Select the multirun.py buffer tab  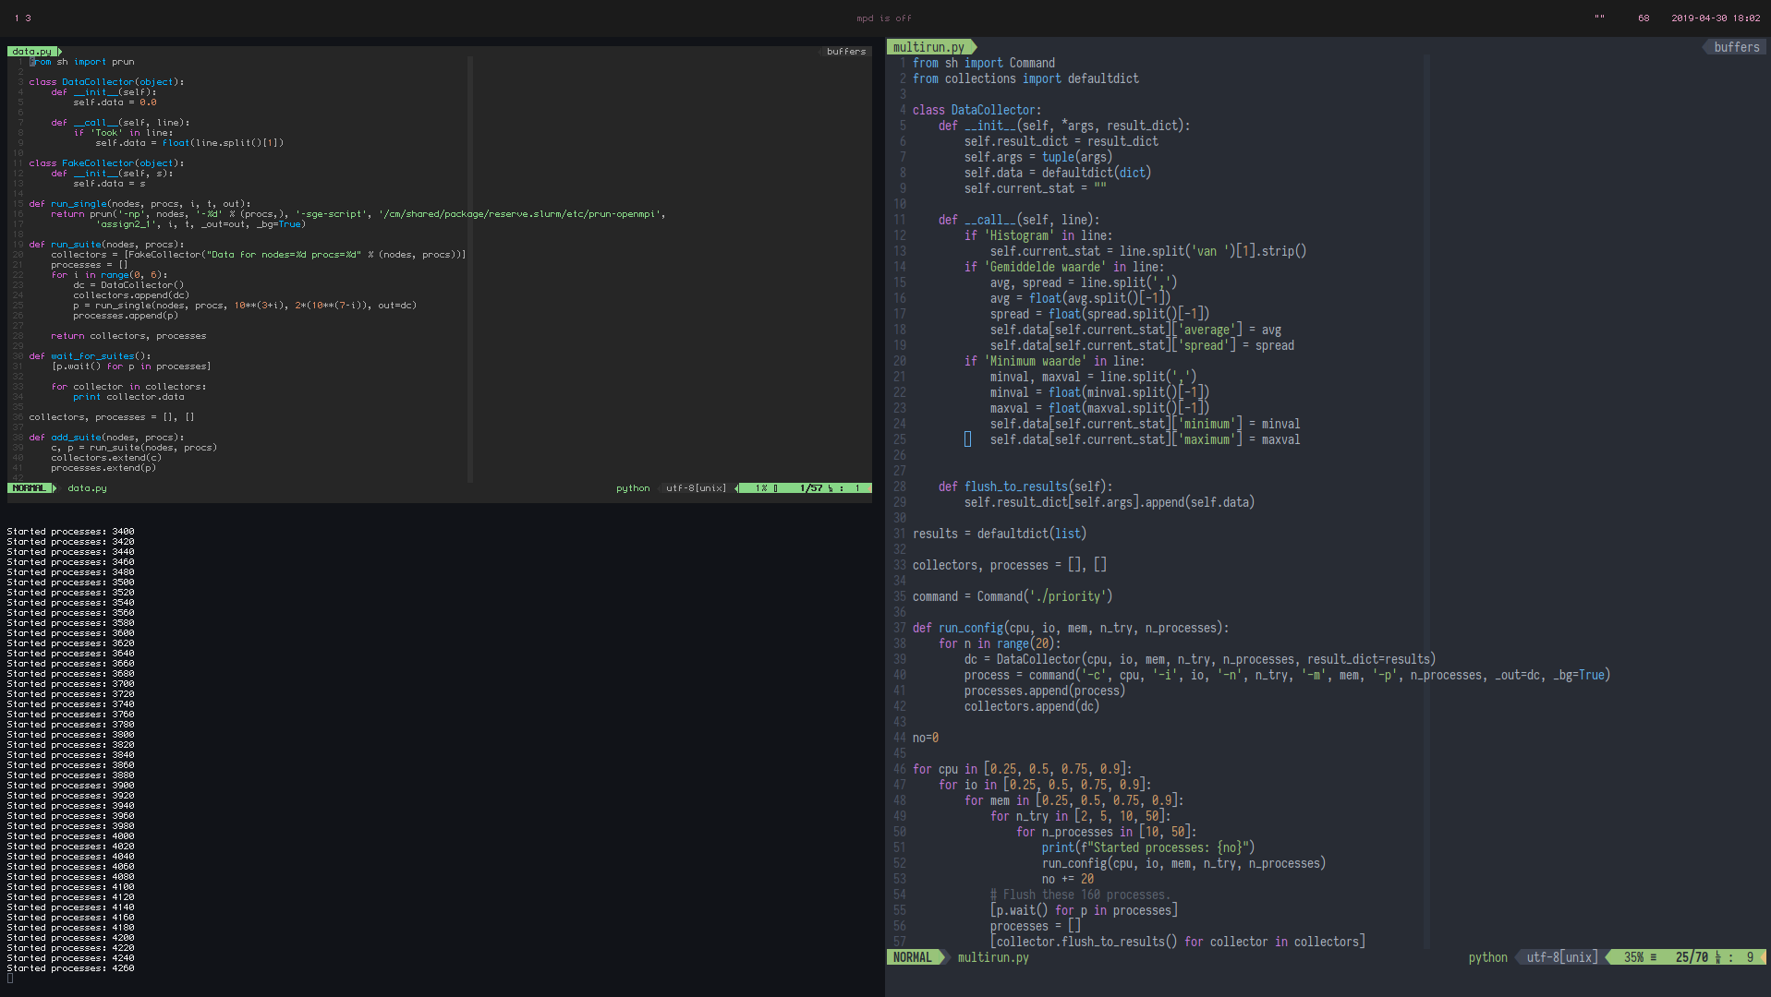pos(928,47)
